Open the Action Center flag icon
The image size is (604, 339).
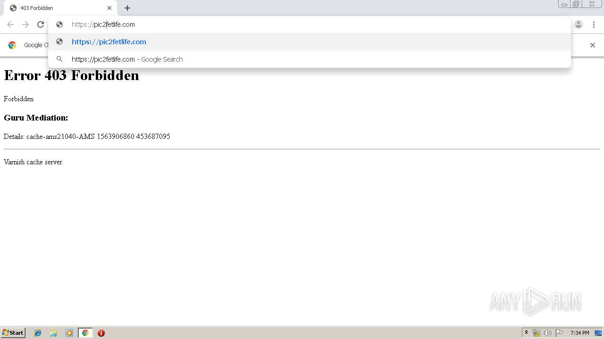pyautogui.click(x=559, y=333)
